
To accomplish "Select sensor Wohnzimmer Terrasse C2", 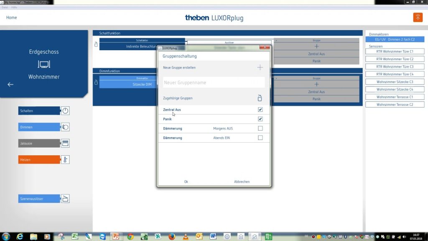I will coord(395,105).
